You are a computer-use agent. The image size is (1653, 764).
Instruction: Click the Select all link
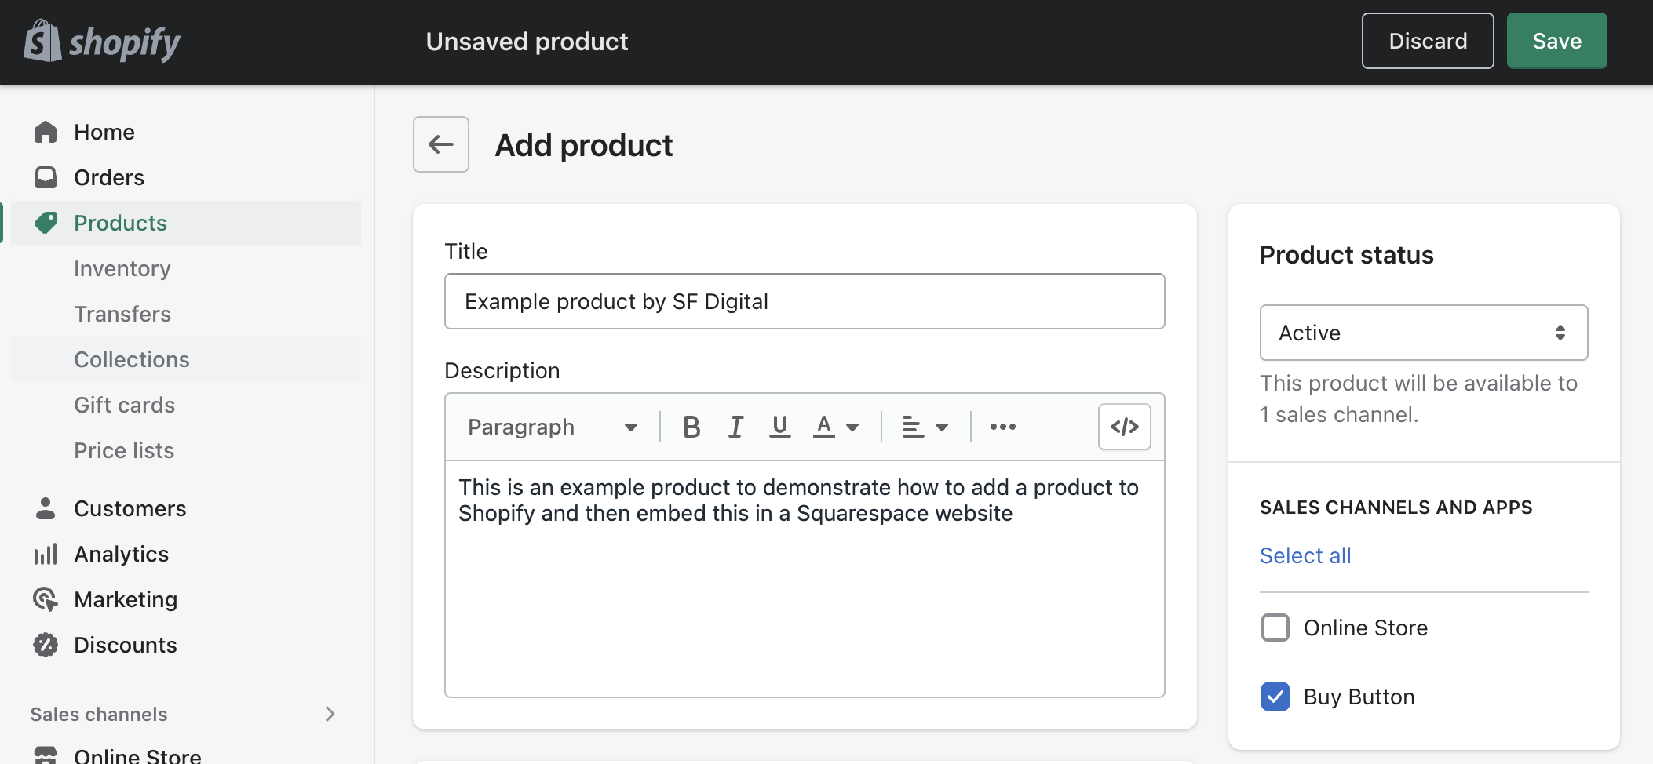(x=1305, y=555)
